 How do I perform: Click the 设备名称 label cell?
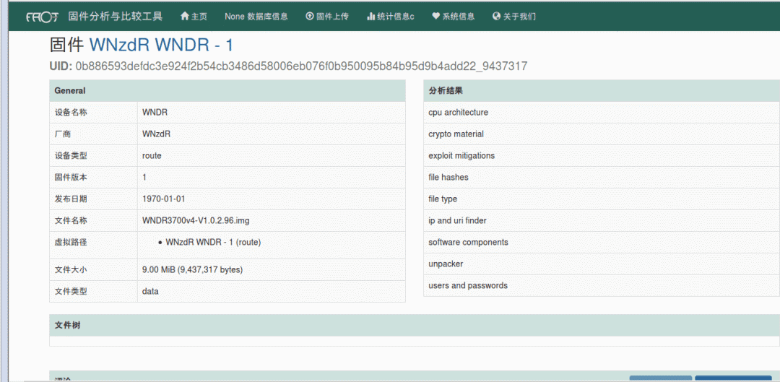click(x=93, y=113)
